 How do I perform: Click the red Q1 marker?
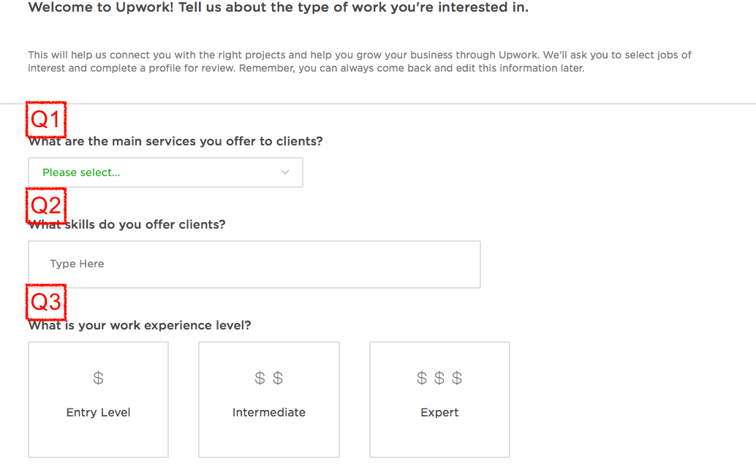coord(46,119)
